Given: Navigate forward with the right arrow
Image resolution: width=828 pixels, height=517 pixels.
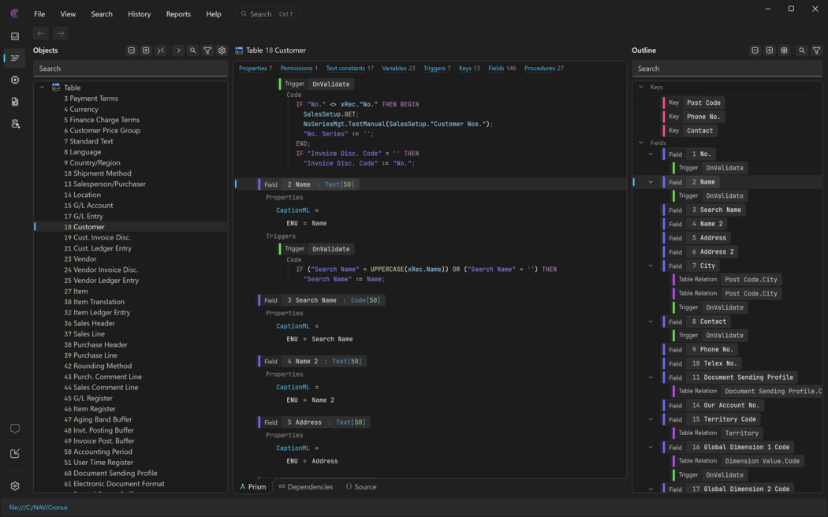Looking at the screenshot, I should [60, 33].
